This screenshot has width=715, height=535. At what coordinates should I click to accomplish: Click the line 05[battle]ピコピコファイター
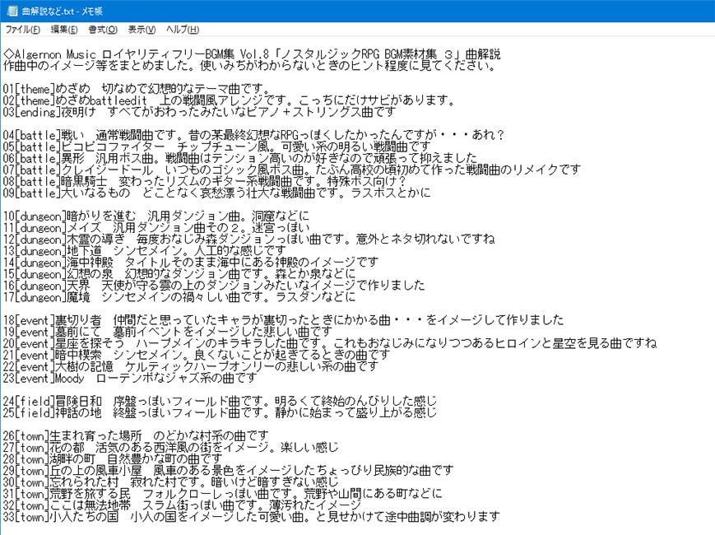click(216, 147)
